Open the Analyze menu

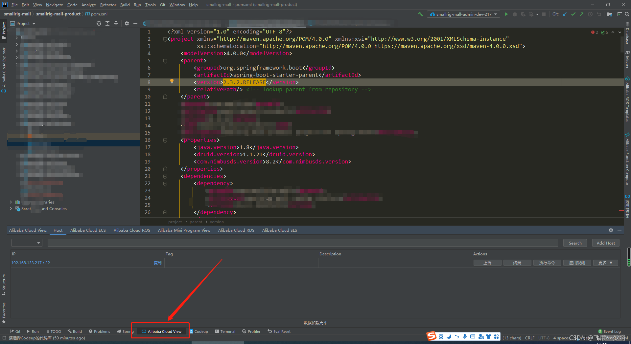tap(88, 5)
